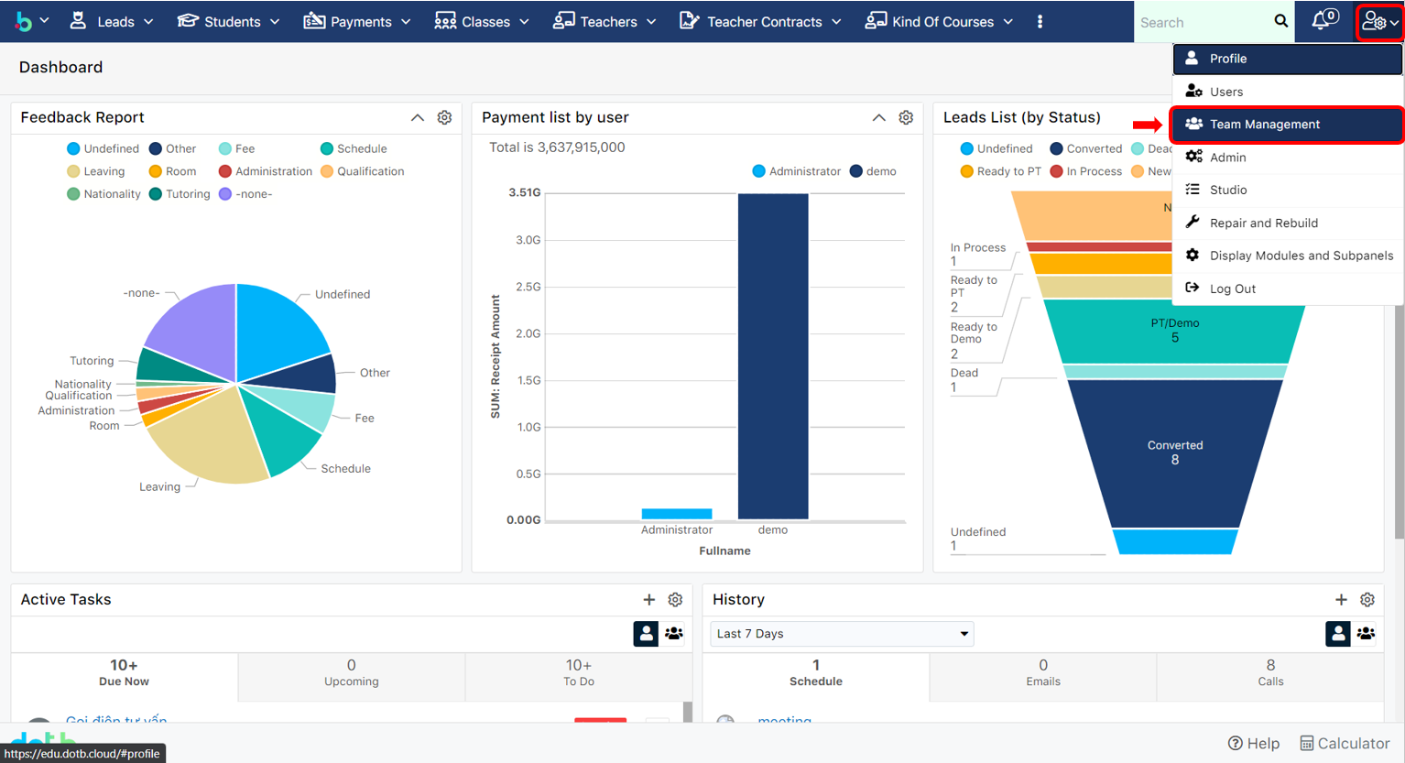Click the three-dot more modules icon
This screenshot has height=763, width=1405.
click(1040, 21)
